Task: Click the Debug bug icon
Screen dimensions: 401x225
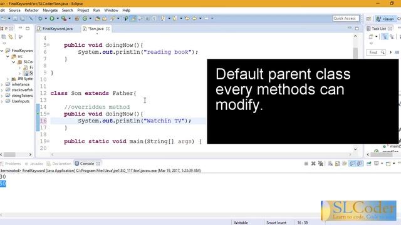Action: pyautogui.click(x=40, y=18)
